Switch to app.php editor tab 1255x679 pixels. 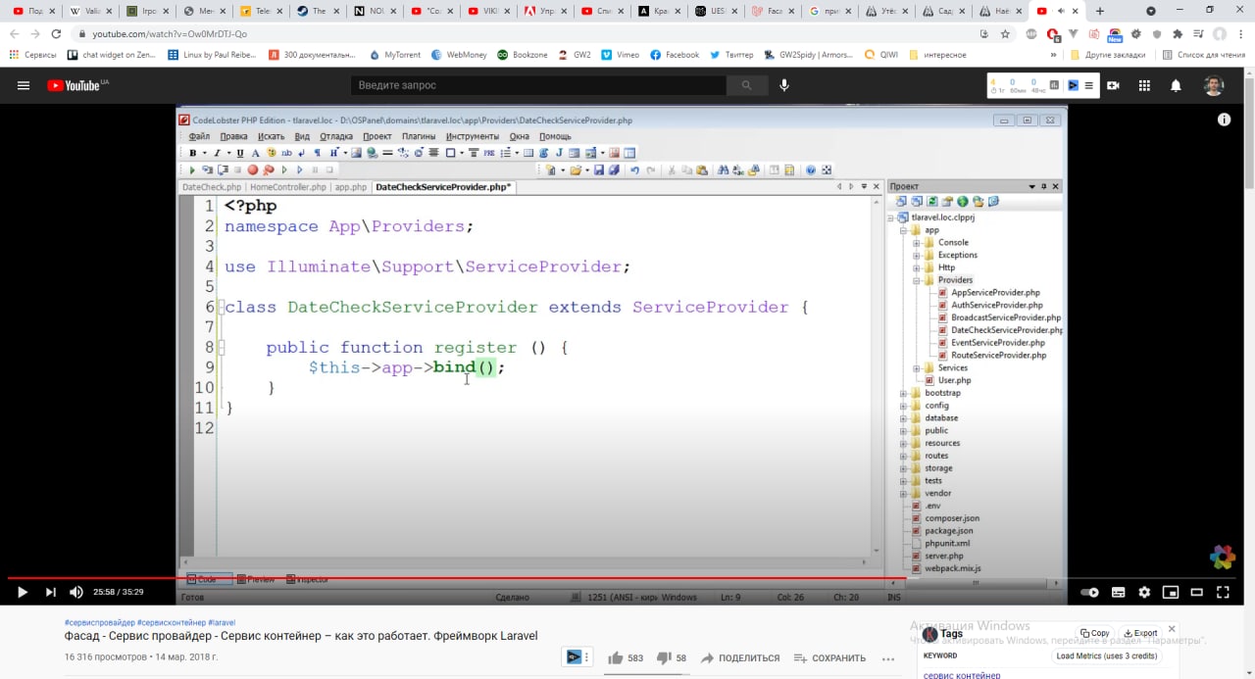pos(350,186)
